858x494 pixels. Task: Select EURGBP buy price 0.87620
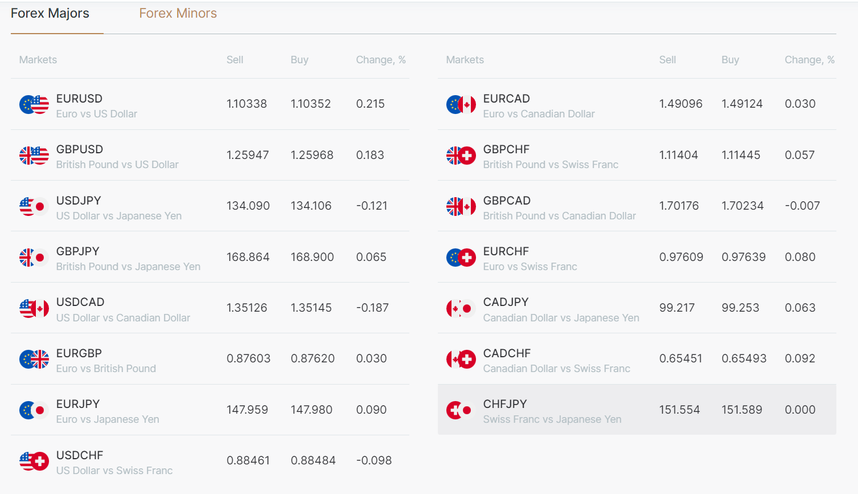(313, 358)
